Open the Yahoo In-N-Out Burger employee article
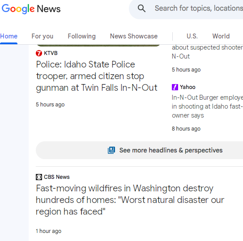 (207, 106)
